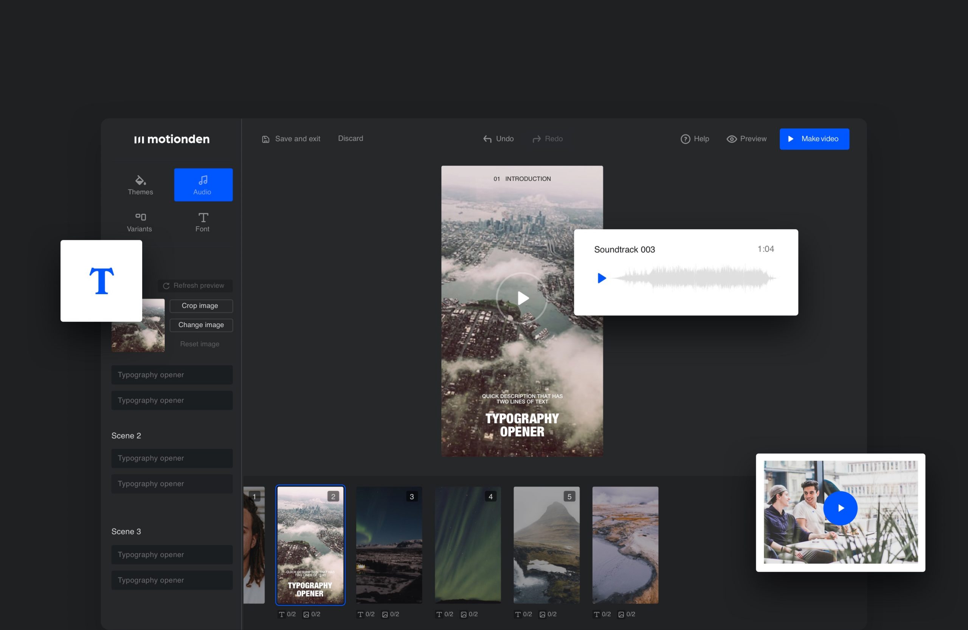Click the Crop image button

click(201, 306)
